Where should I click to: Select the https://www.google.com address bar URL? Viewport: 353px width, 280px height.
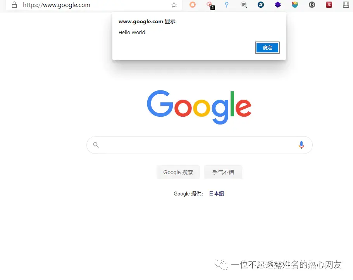57,5
